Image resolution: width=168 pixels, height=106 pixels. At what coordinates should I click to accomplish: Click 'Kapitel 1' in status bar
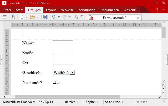[92, 102]
